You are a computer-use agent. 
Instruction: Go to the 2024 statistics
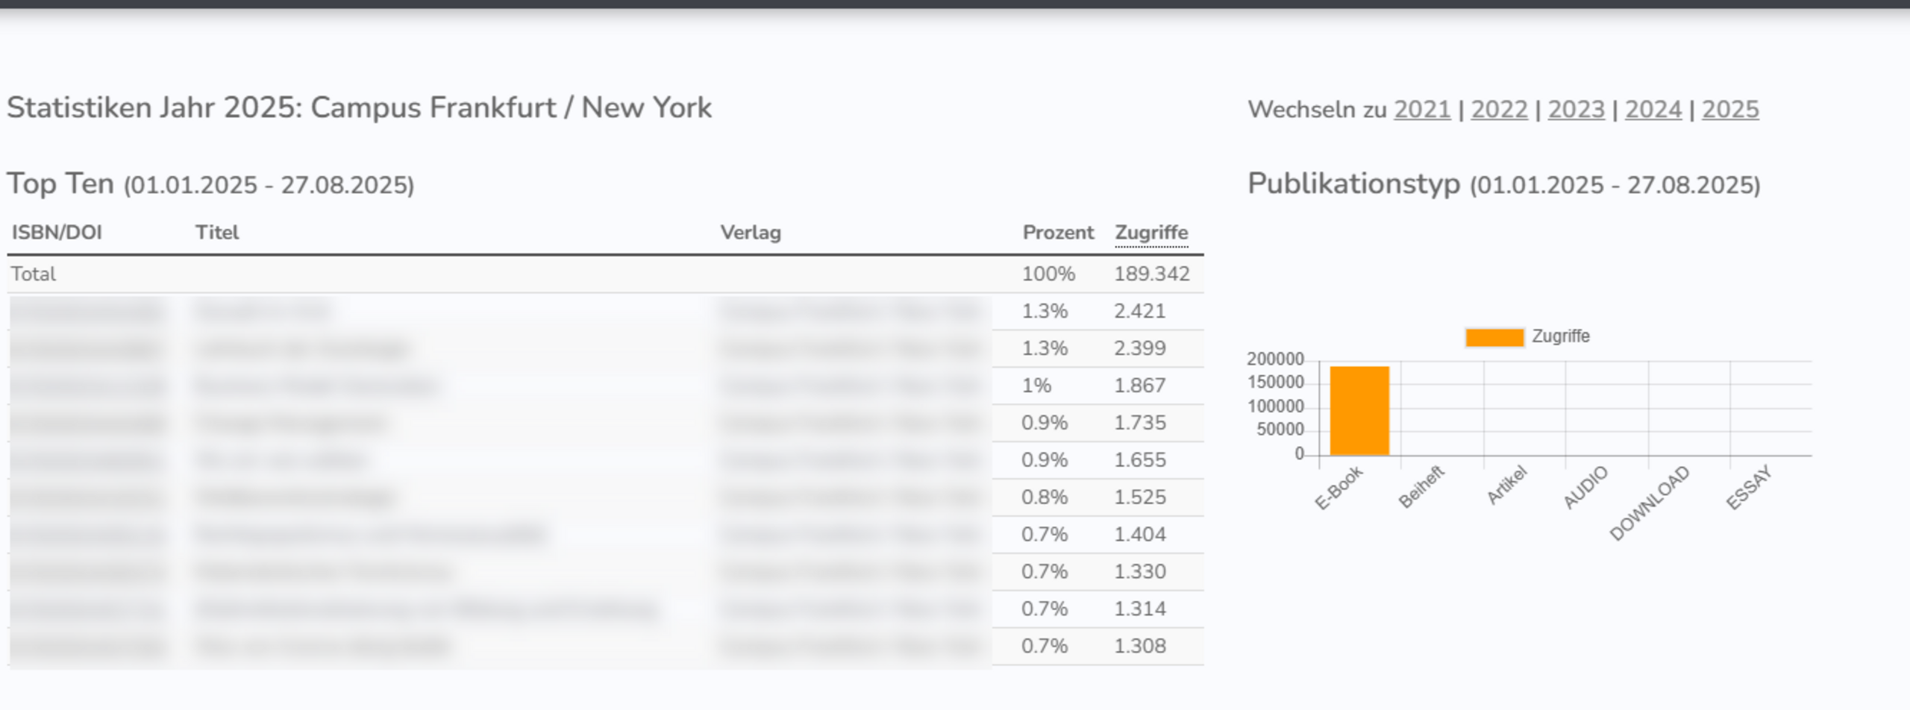[x=1653, y=110]
